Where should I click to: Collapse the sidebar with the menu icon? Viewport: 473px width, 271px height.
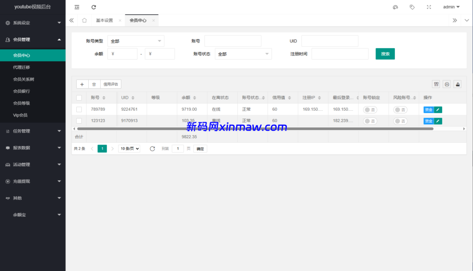pos(77,7)
